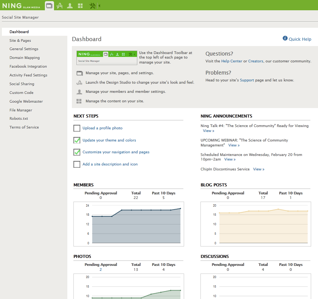Tick the 'Upload a profile photo' checkbox
Viewport: 318px width, 299px height.
pyautogui.click(x=77, y=128)
